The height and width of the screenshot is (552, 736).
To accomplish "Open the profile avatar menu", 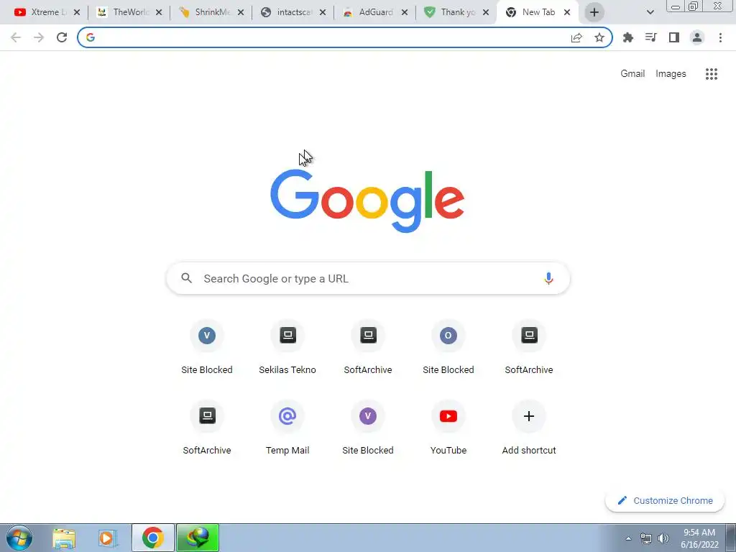I will click(x=697, y=37).
